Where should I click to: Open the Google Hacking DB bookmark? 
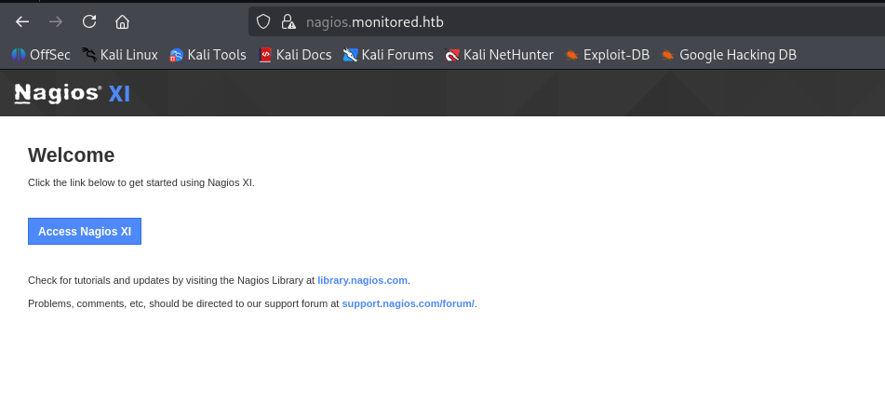click(x=729, y=55)
